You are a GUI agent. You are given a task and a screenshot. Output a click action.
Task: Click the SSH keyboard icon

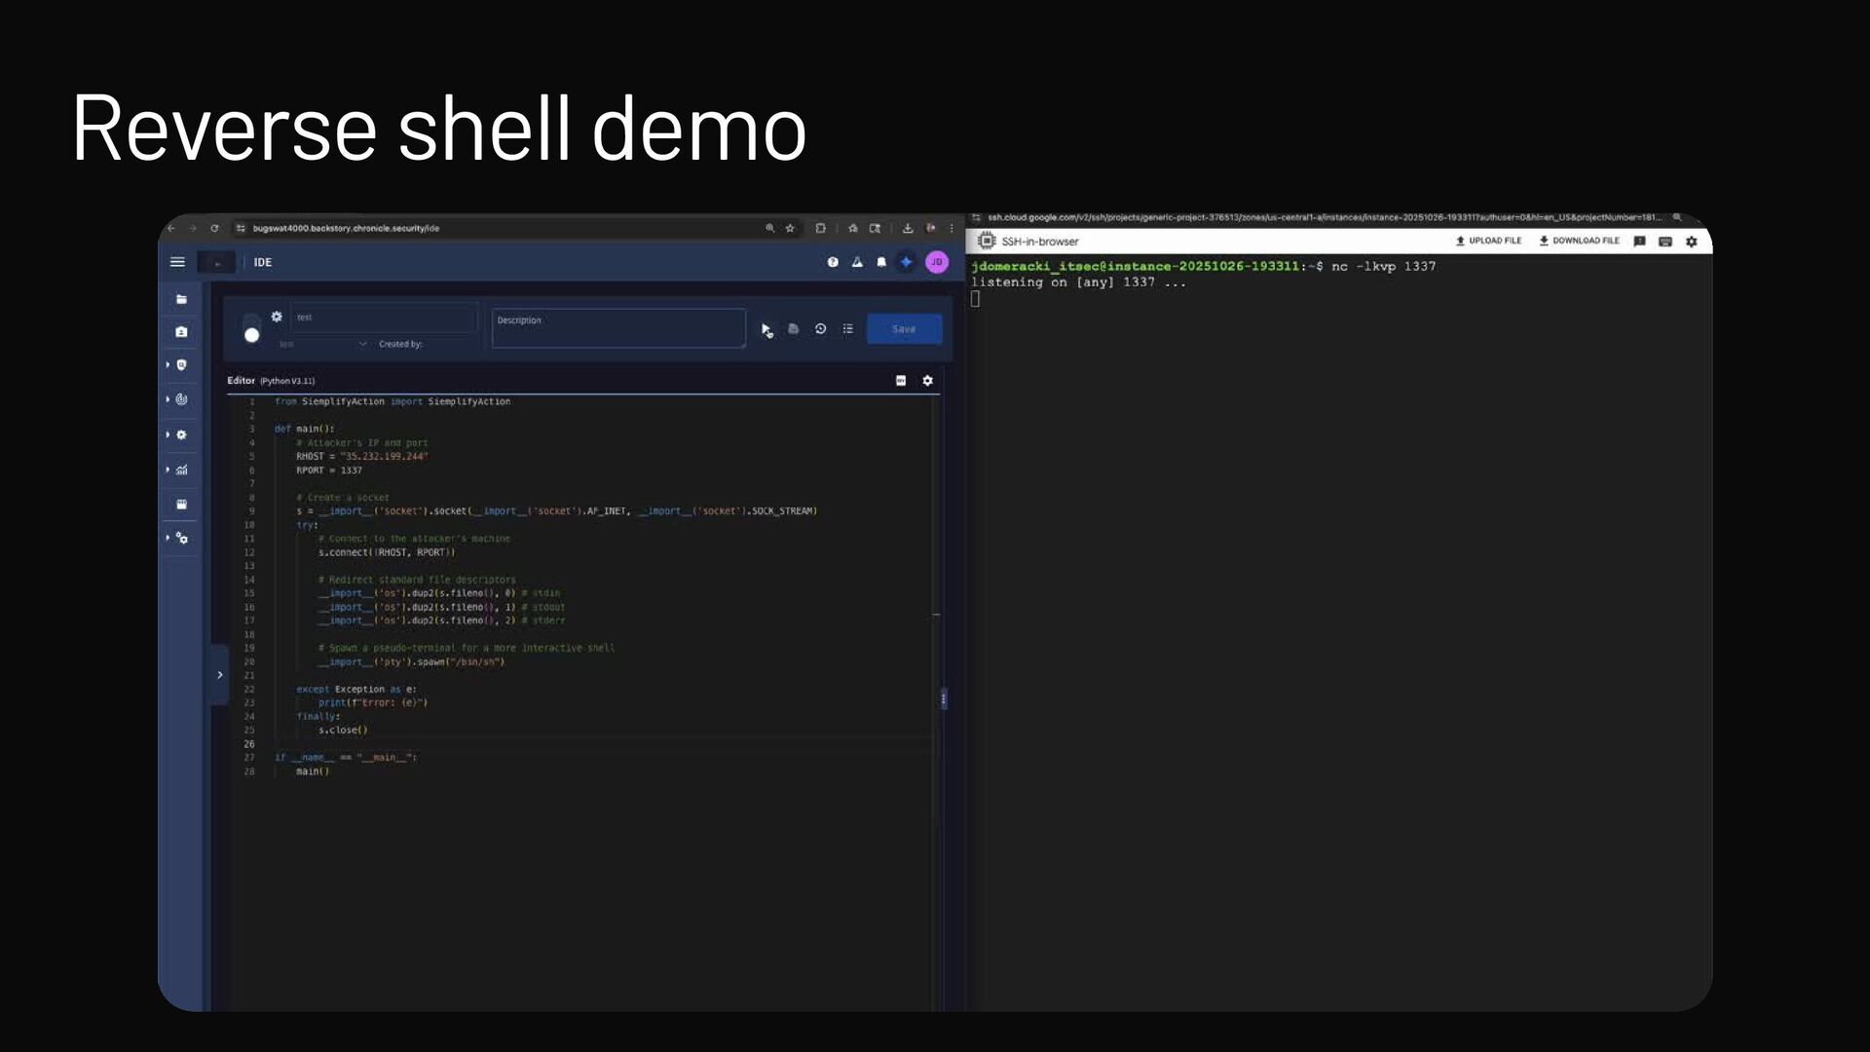[1665, 242]
